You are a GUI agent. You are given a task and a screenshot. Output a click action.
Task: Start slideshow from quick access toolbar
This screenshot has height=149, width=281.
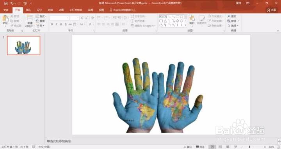coord(25,4)
